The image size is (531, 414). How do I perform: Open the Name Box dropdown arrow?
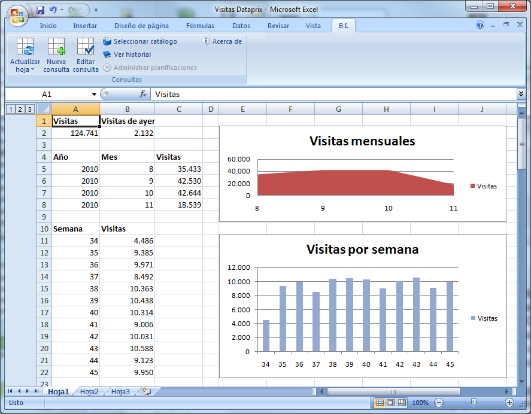94,95
